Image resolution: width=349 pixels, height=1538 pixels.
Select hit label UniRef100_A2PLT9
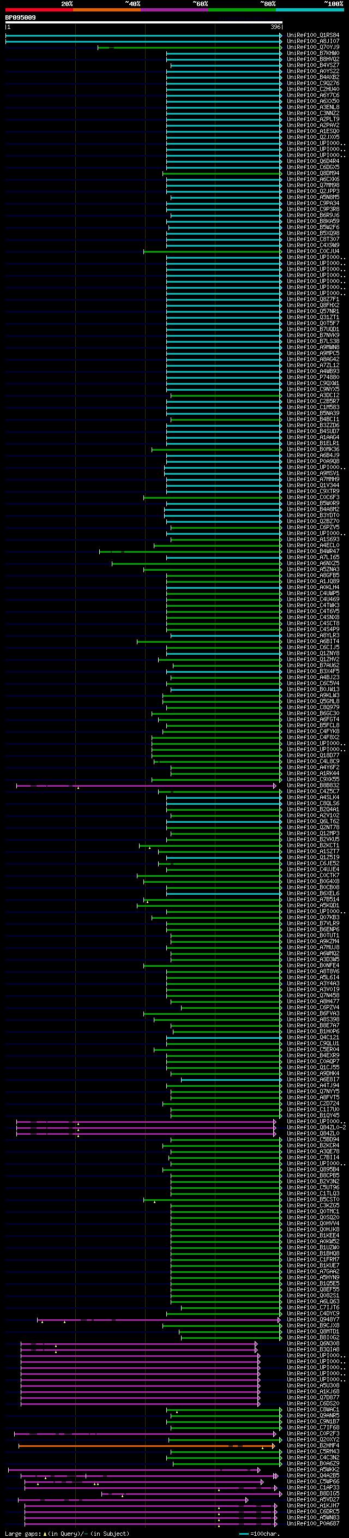coord(313,119)
